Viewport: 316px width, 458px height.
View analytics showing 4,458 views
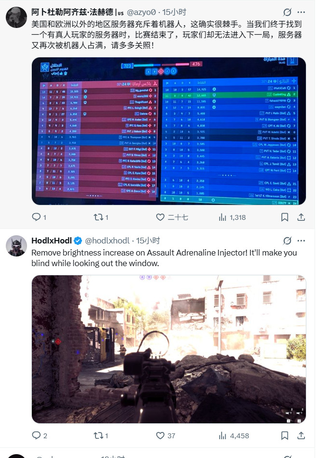point(234,435)
